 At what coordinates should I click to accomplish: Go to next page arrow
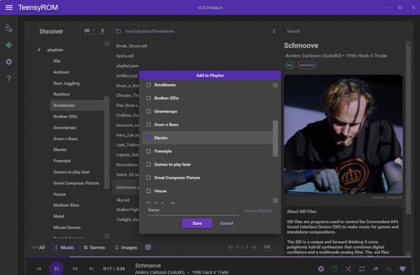click(x=254, y=247)
